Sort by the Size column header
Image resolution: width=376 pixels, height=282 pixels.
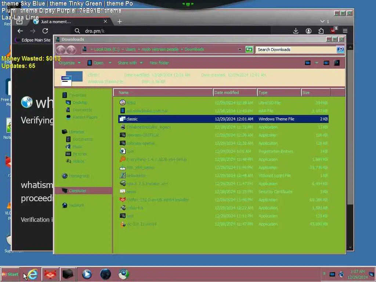316,93
